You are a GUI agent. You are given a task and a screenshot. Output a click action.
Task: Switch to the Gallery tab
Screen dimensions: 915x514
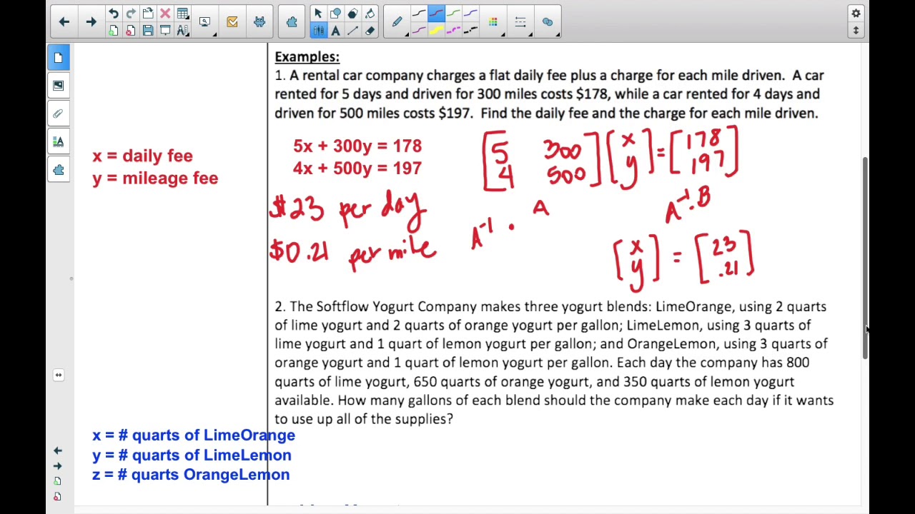click(x=59, y=86)
